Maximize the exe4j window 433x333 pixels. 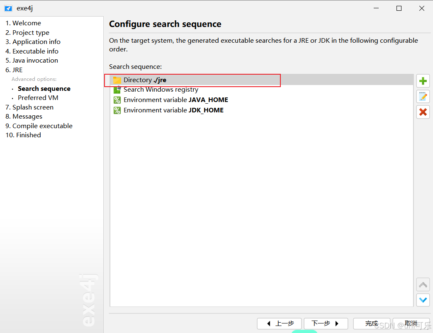(x=399, y=8)
